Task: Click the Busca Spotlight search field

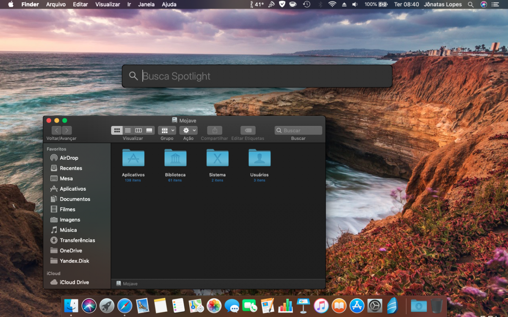Action: pos(257,76)
